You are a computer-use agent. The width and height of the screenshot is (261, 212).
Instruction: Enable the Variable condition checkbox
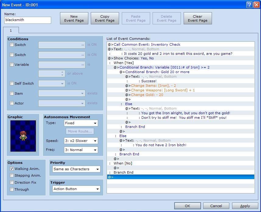tap(12, 65)
